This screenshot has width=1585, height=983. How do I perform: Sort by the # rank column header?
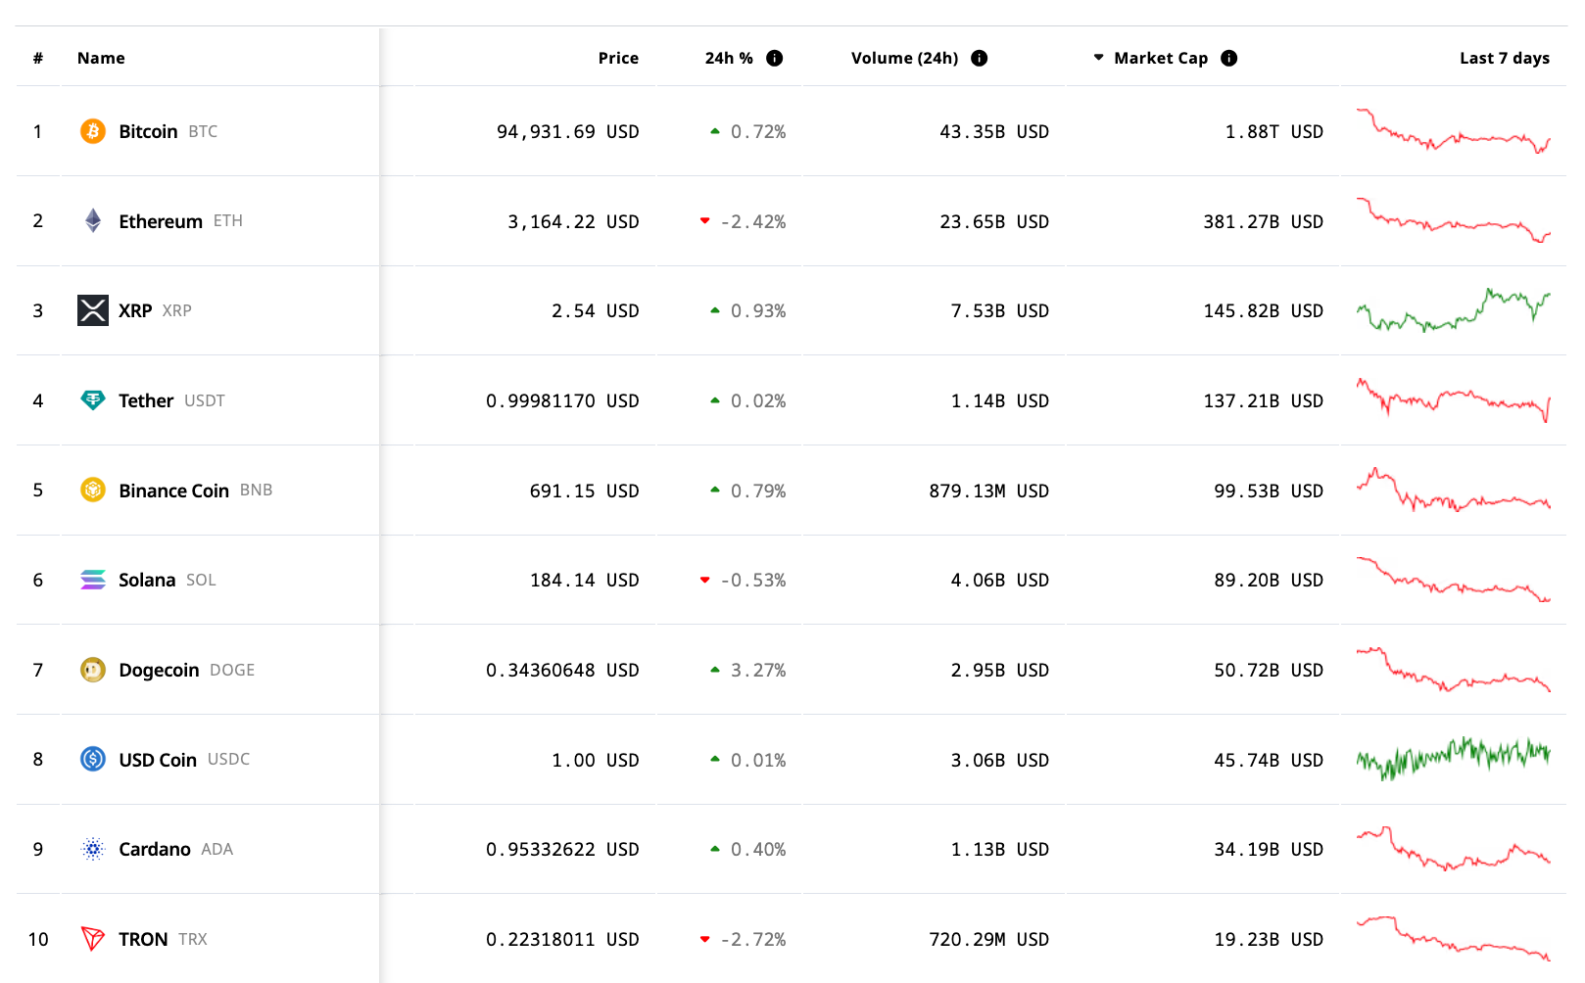(38, 58)
